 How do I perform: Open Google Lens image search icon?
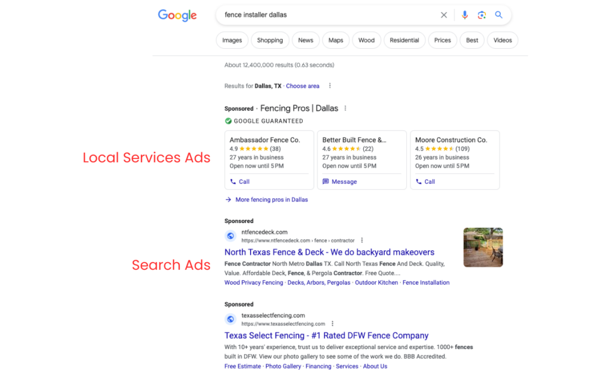(x=481, y=15)
